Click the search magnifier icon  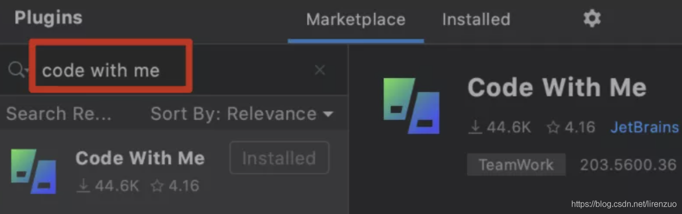coord(16,69)
